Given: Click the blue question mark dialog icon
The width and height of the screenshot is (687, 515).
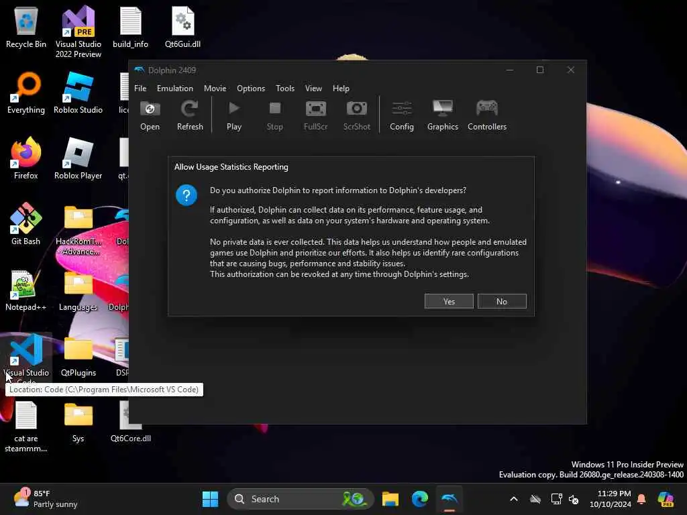Looking at the screenshot, I should 187,195.
